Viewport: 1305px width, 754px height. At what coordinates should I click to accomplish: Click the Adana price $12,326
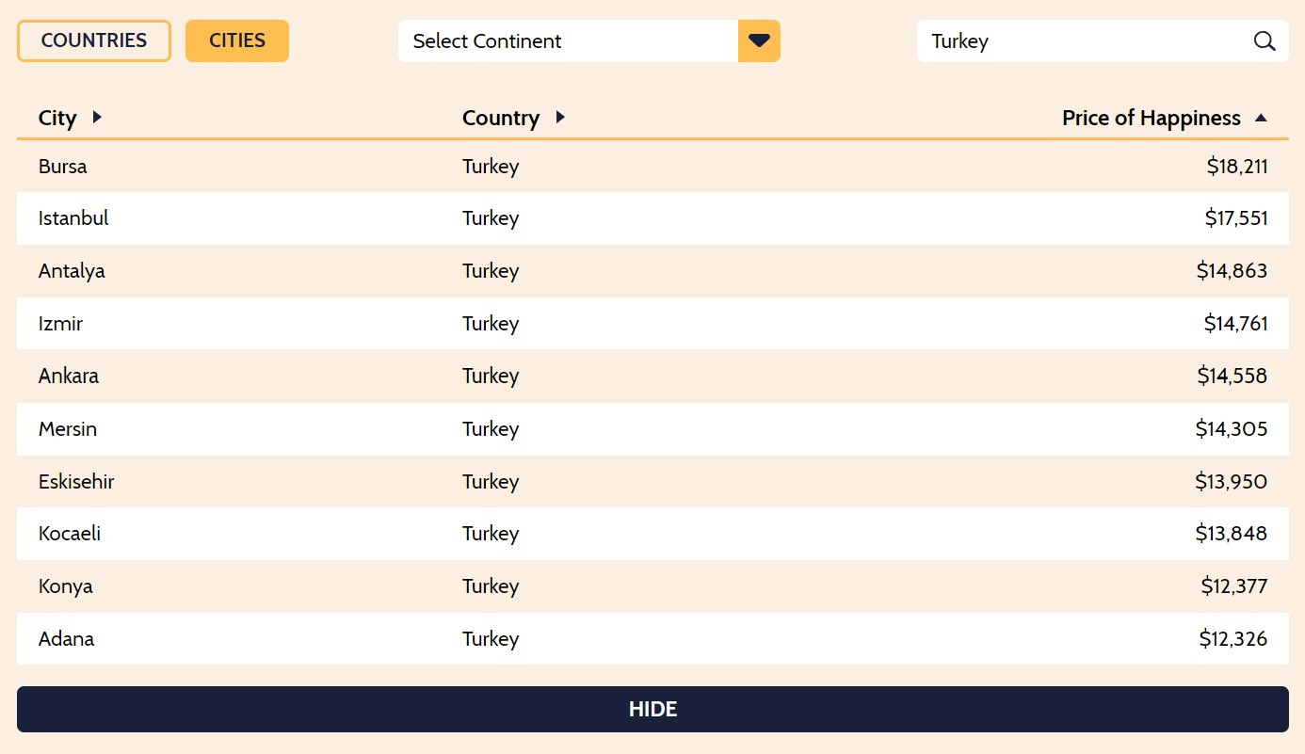[x=1232, y=639]
